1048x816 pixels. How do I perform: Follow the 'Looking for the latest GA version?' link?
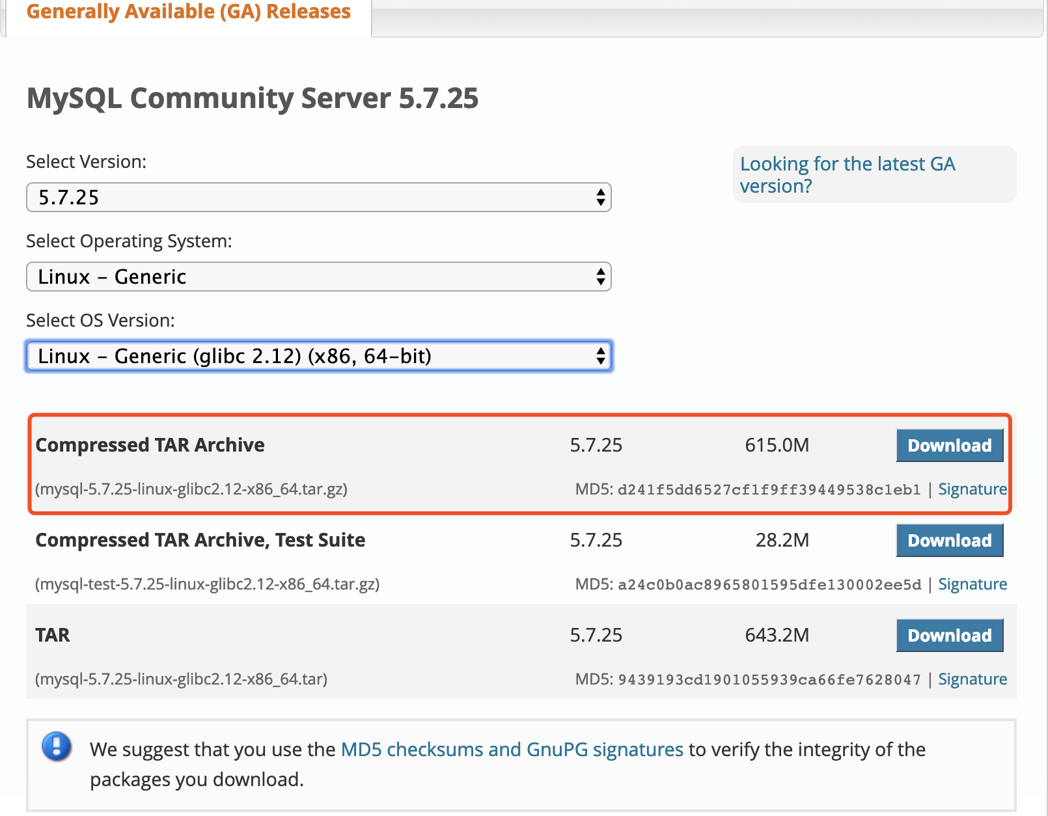pos(848,174)
